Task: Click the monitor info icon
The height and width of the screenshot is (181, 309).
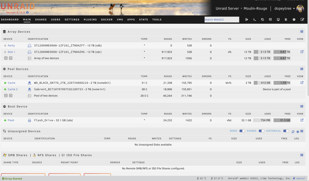Action: point(278,19)
